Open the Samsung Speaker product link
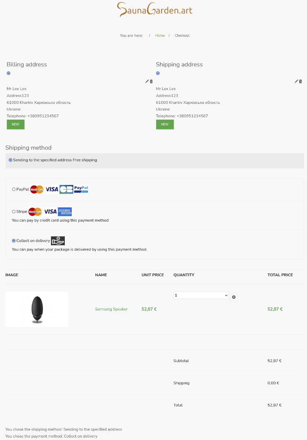This screenshot has height=440, width=307. (x=111, y=309)
